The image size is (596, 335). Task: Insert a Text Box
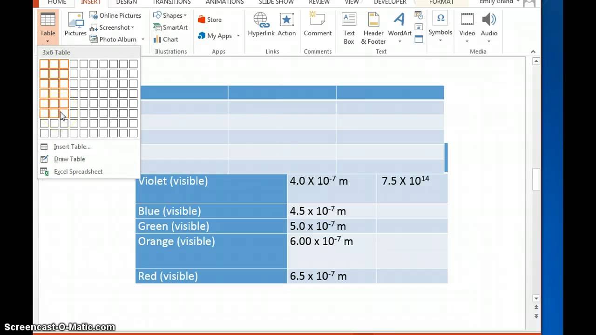[x=349, y=28]
